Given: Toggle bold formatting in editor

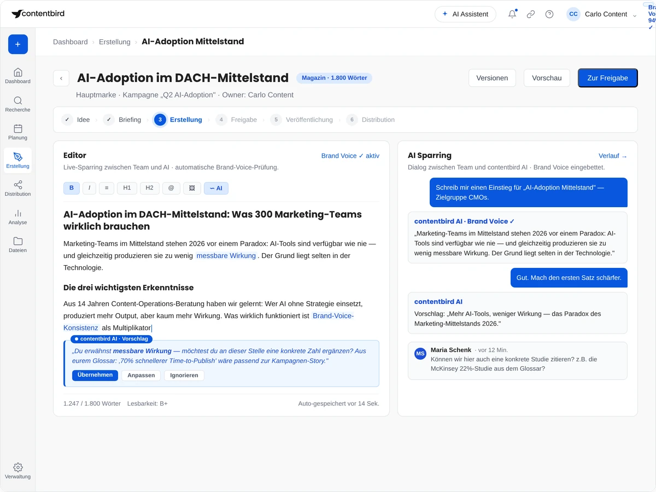Looking at the screenshot, I should 72,188.
